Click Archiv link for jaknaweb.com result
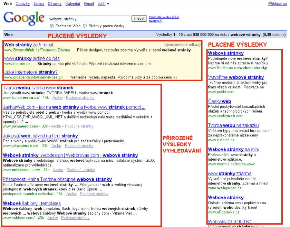 click(x=56, y=126)
